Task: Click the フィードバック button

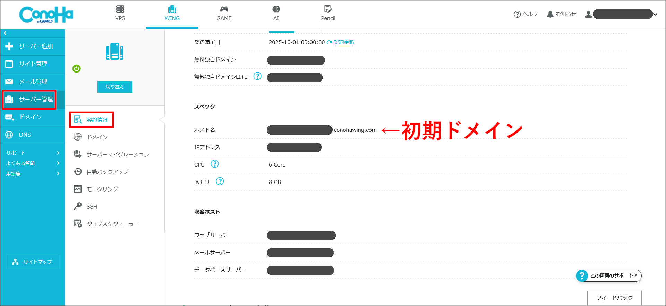Action: tap(614, 298)
